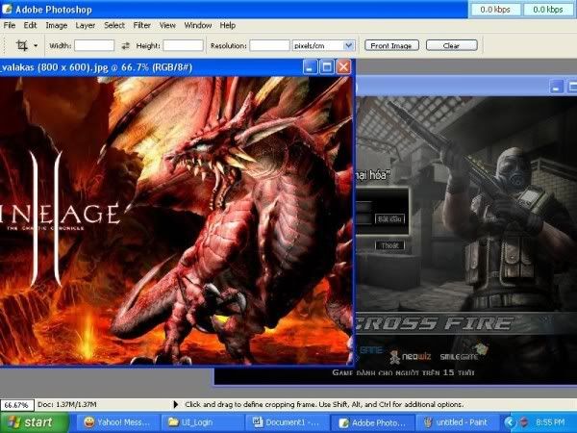
Task: Open the Crop tool preset picker
Action: (x=22, y=45)
